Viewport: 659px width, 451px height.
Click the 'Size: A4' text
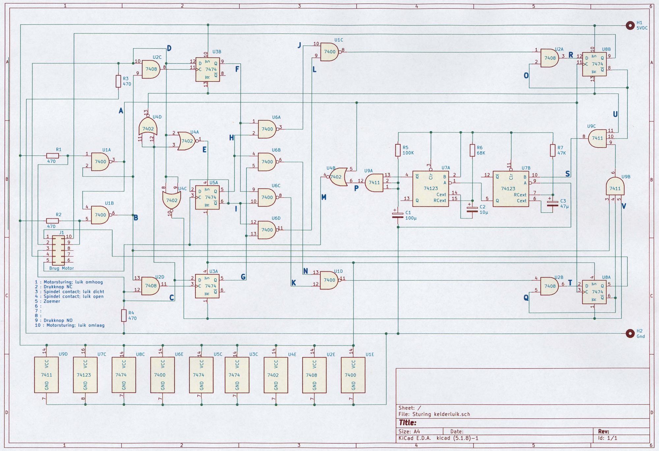click(409, 432)
